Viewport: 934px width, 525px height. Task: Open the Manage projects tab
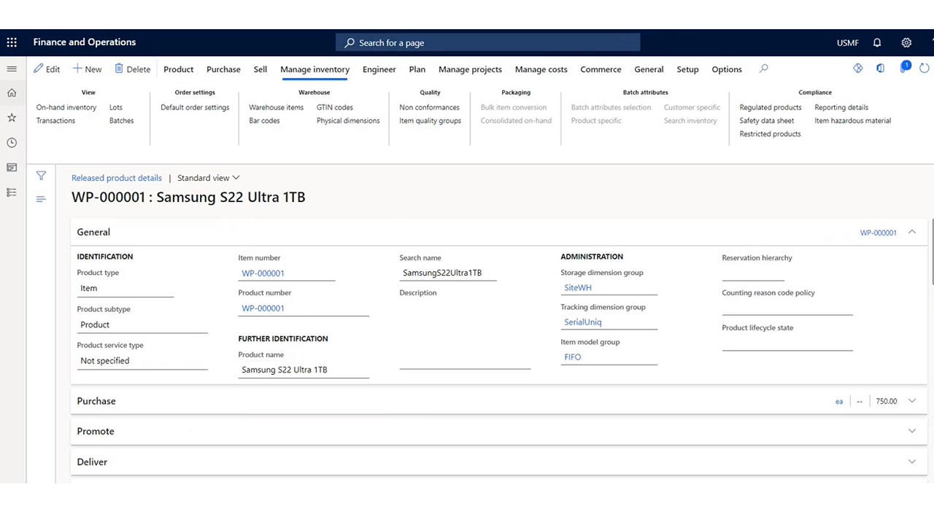click(x=470, y=69)
